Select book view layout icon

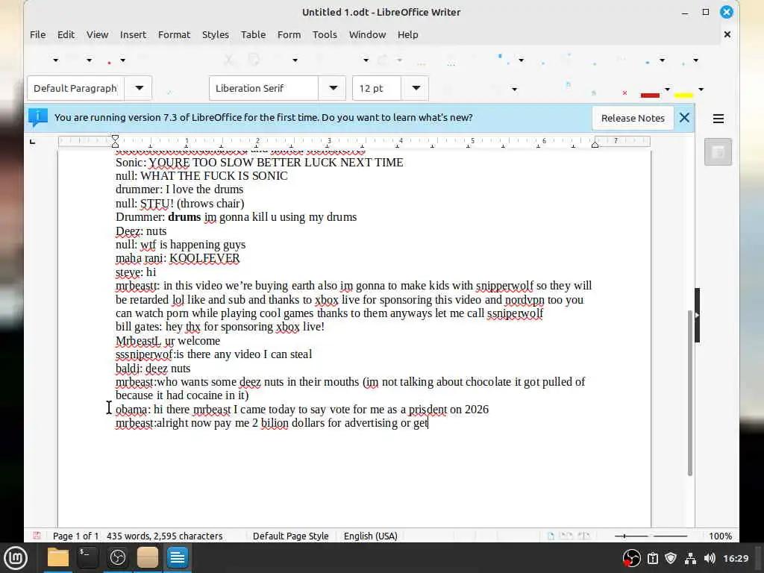click(583, 536)
